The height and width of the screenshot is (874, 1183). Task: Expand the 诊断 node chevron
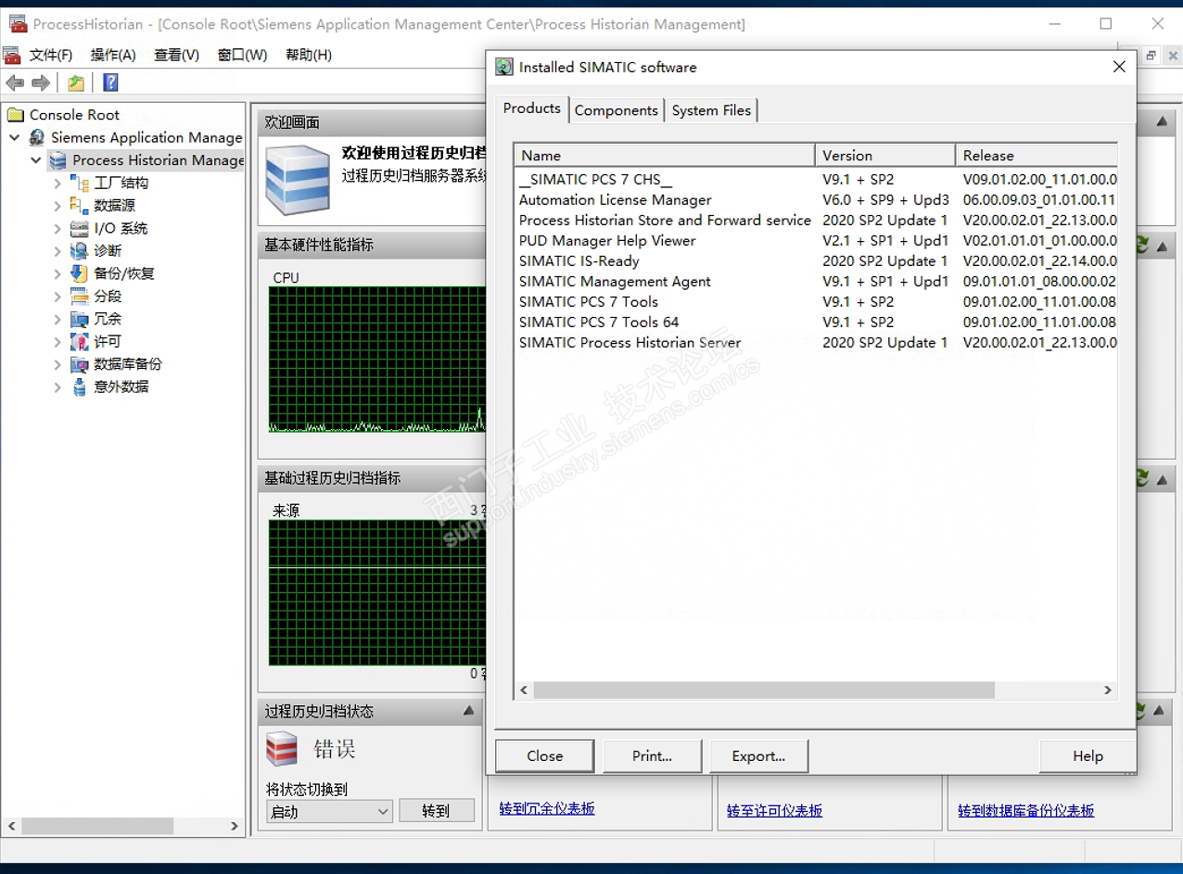point(57,251)
